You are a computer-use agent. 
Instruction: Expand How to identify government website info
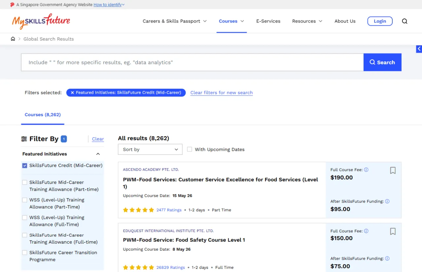click(109, 5)
